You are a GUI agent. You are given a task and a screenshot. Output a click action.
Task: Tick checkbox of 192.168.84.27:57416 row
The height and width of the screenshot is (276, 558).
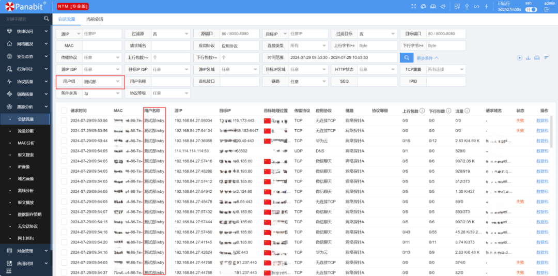[64, 161]
